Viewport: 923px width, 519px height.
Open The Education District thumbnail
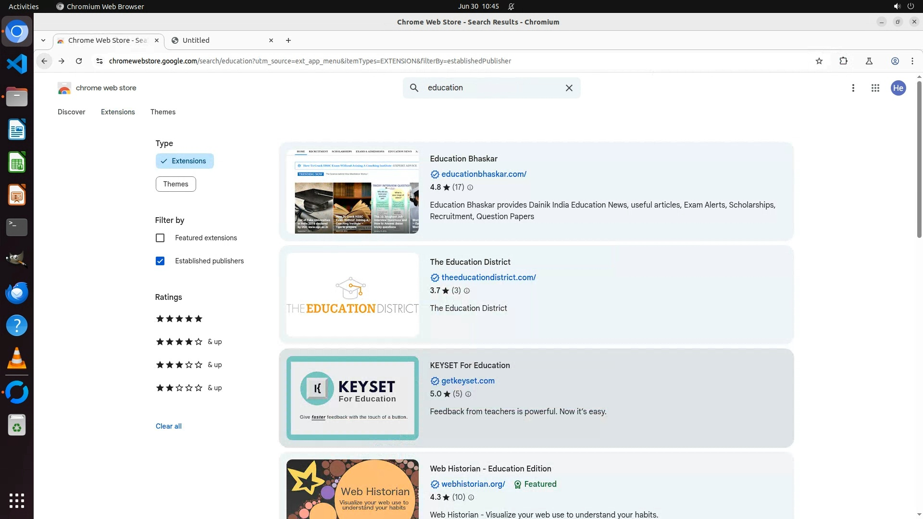tap(352, 295)
